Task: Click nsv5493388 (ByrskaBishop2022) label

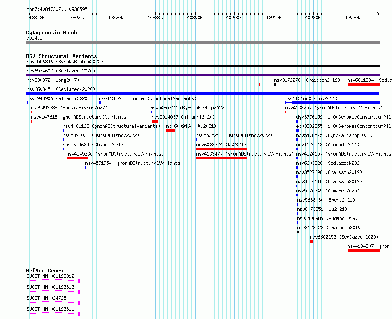Action: click(69, 108)
